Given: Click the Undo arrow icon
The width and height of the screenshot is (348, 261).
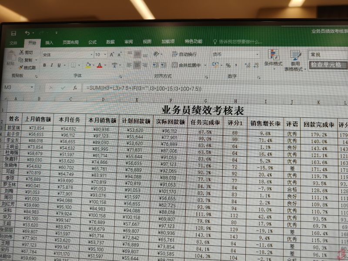Looking at the screenshot, I should click(x=27, y=33).
